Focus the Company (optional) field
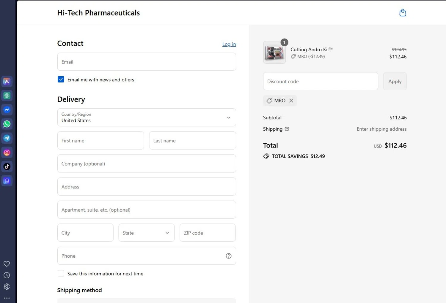The width and height of the screenshot is (446, 303). 147,164
